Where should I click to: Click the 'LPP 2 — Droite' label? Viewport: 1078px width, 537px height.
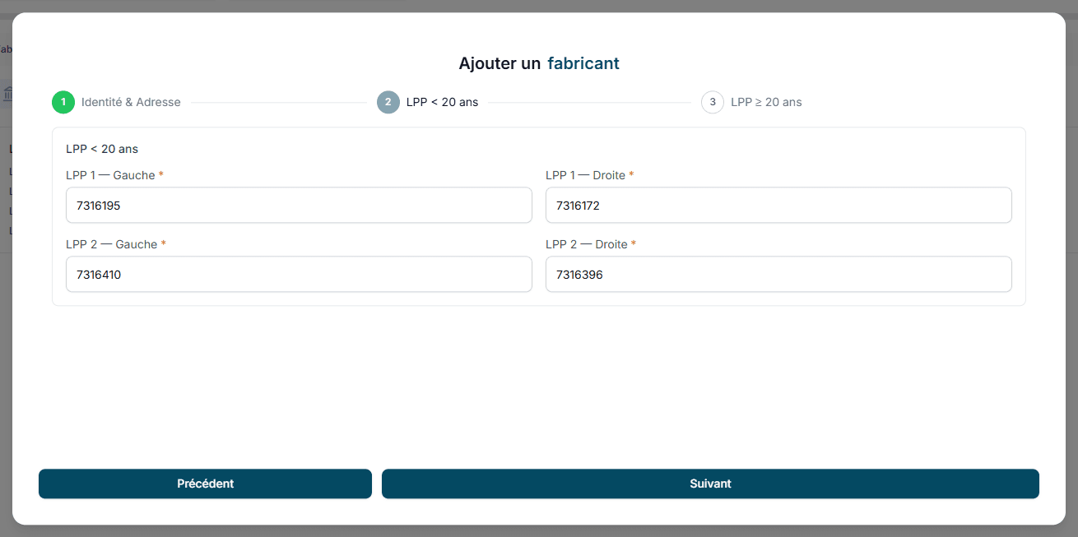pos(591,244)
